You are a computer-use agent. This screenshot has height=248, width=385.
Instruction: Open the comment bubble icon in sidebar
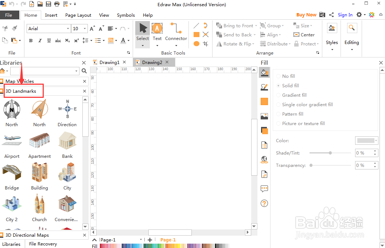click(x=264, y=188)
